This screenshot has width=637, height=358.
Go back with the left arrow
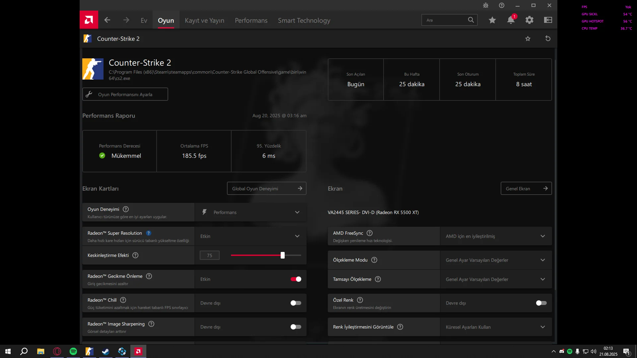pyautogui.click(x=107, y=20)
